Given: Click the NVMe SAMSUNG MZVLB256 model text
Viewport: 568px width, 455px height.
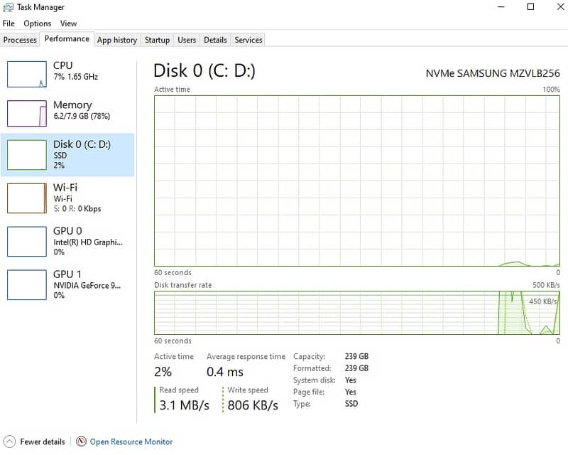Looking at the screenshot, I should (493, 73).
